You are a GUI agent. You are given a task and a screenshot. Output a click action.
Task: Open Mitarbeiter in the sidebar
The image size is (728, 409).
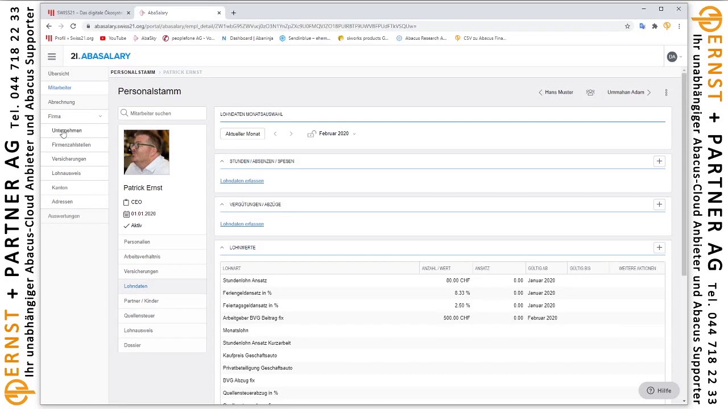[x=75, y=88]
